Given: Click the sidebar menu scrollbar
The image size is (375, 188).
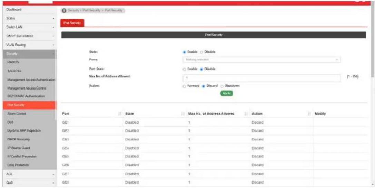Looking at the screenshot, I should [x=56, y=85].
